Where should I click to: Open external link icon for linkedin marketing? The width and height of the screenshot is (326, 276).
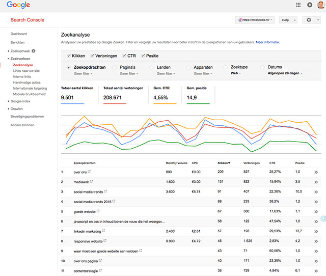coord(103,231)
